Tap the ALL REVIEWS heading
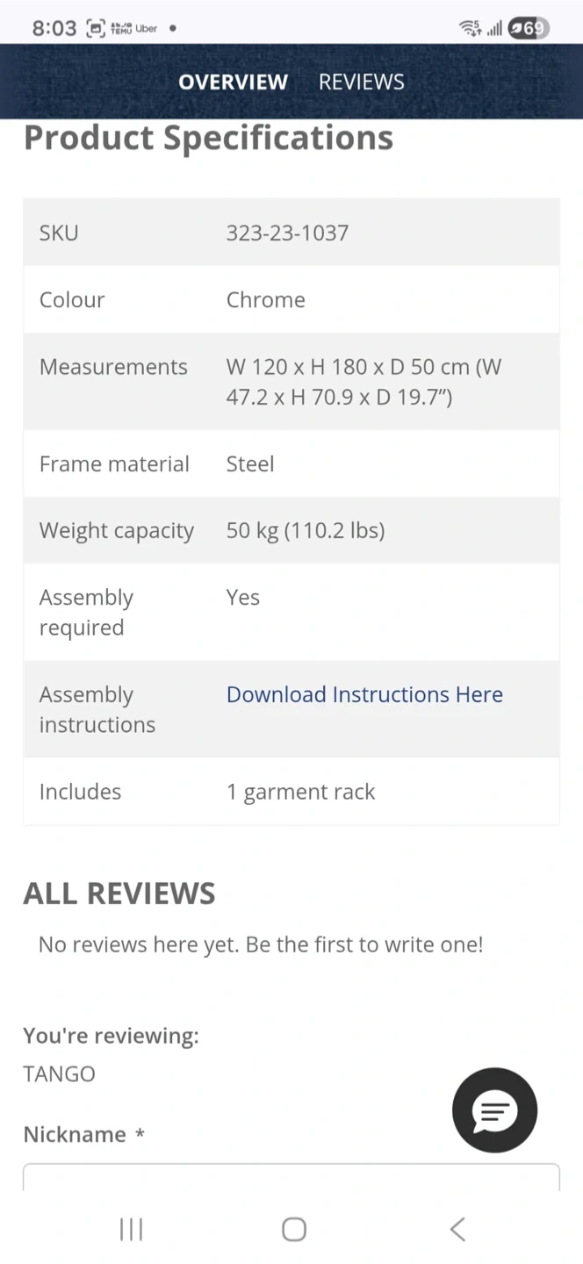Screen dimensions: 583x1264 tap(119, 893)
